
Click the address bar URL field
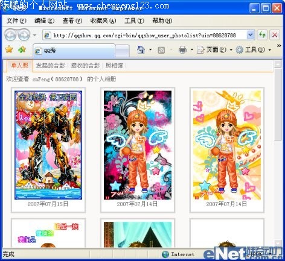pos(145,36)
